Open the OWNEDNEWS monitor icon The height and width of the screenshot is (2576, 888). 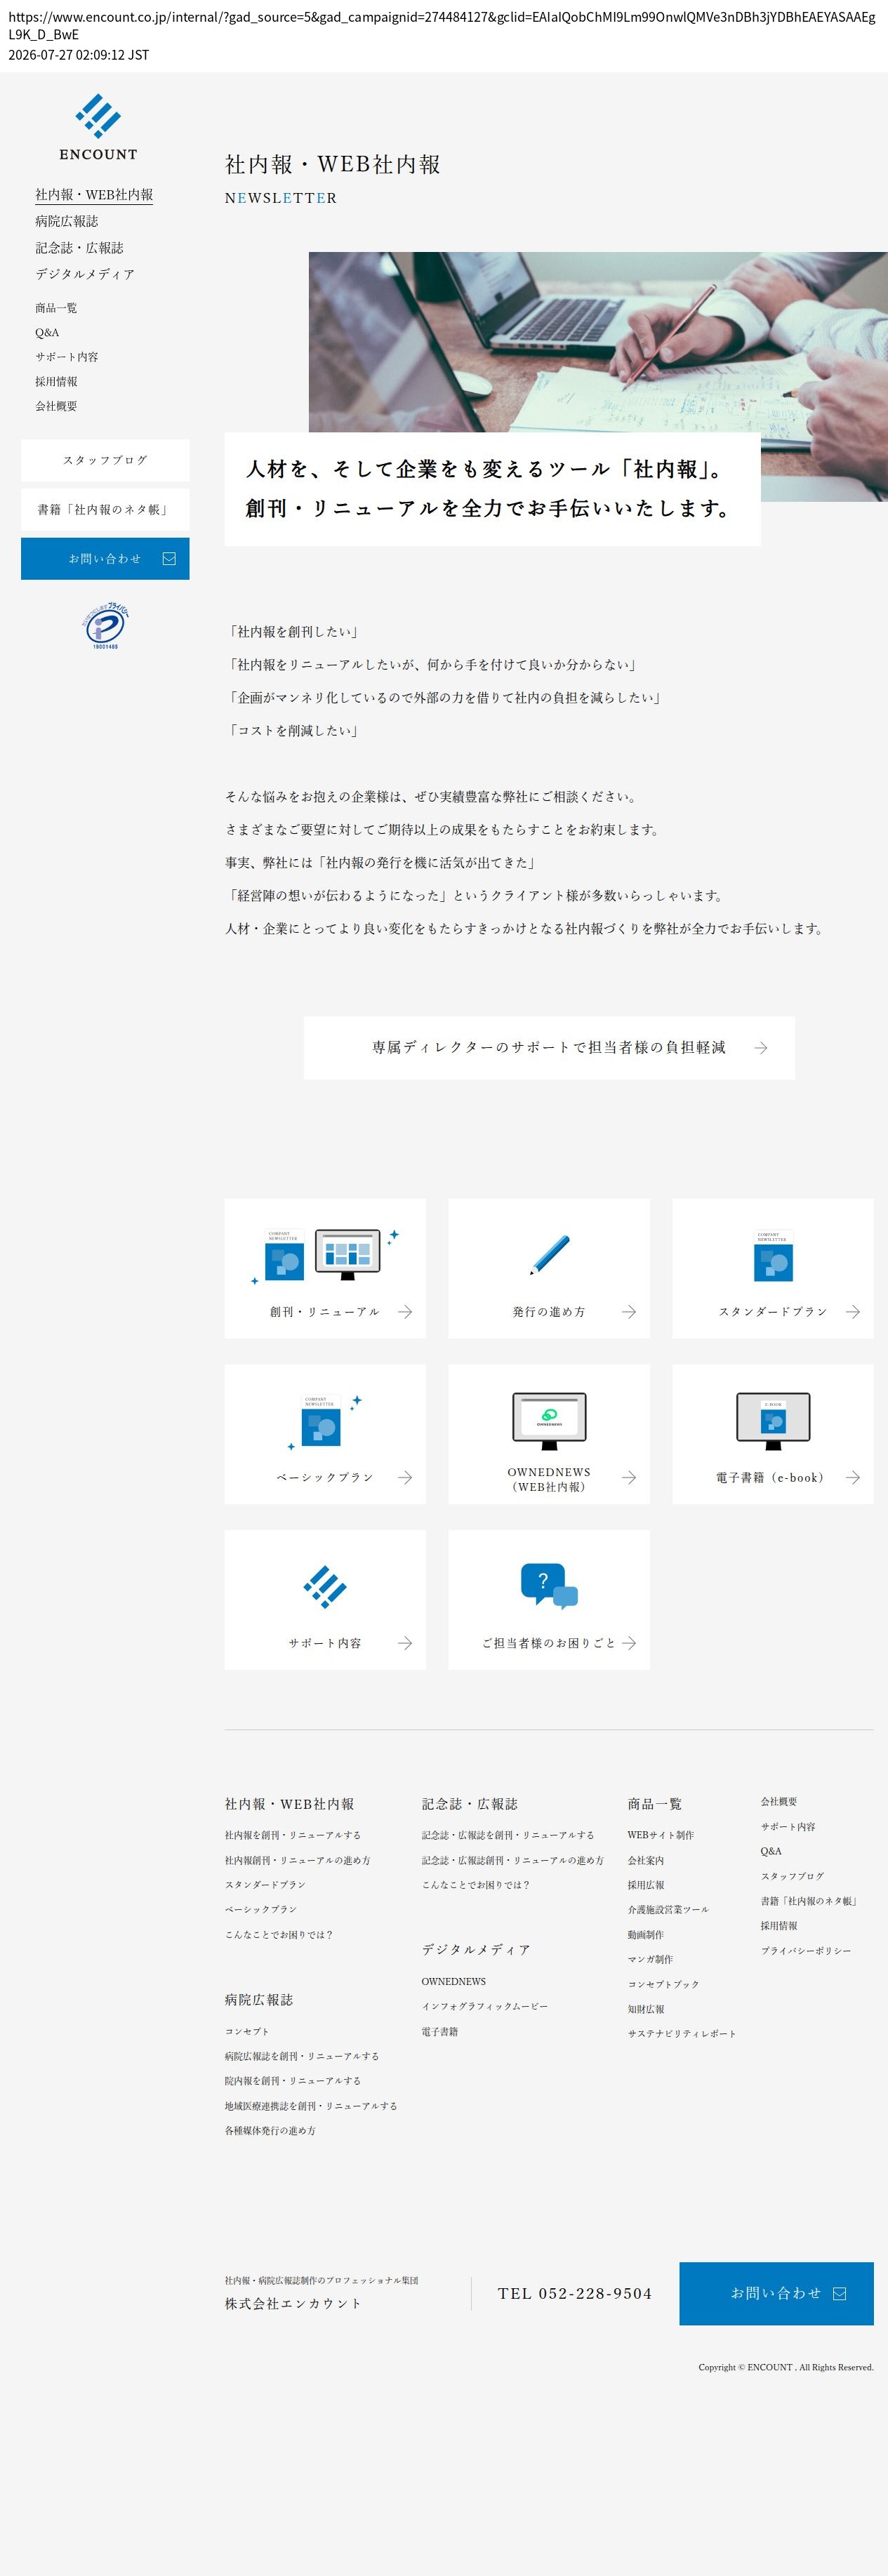tap(549, 1421)
